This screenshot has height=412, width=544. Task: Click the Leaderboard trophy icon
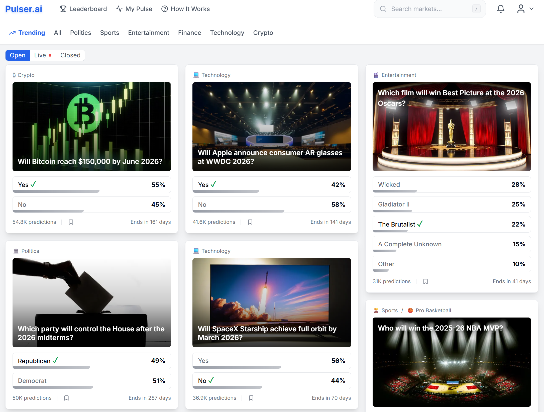[63, 9]
